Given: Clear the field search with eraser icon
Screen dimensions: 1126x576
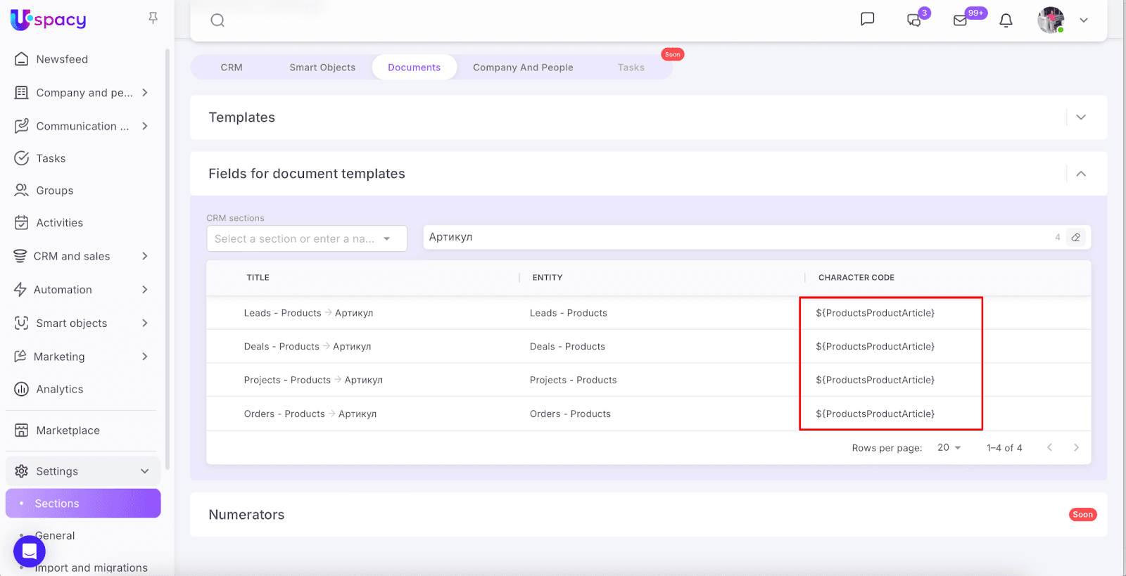Looking at the screenshot, I should click(1075, 238).
